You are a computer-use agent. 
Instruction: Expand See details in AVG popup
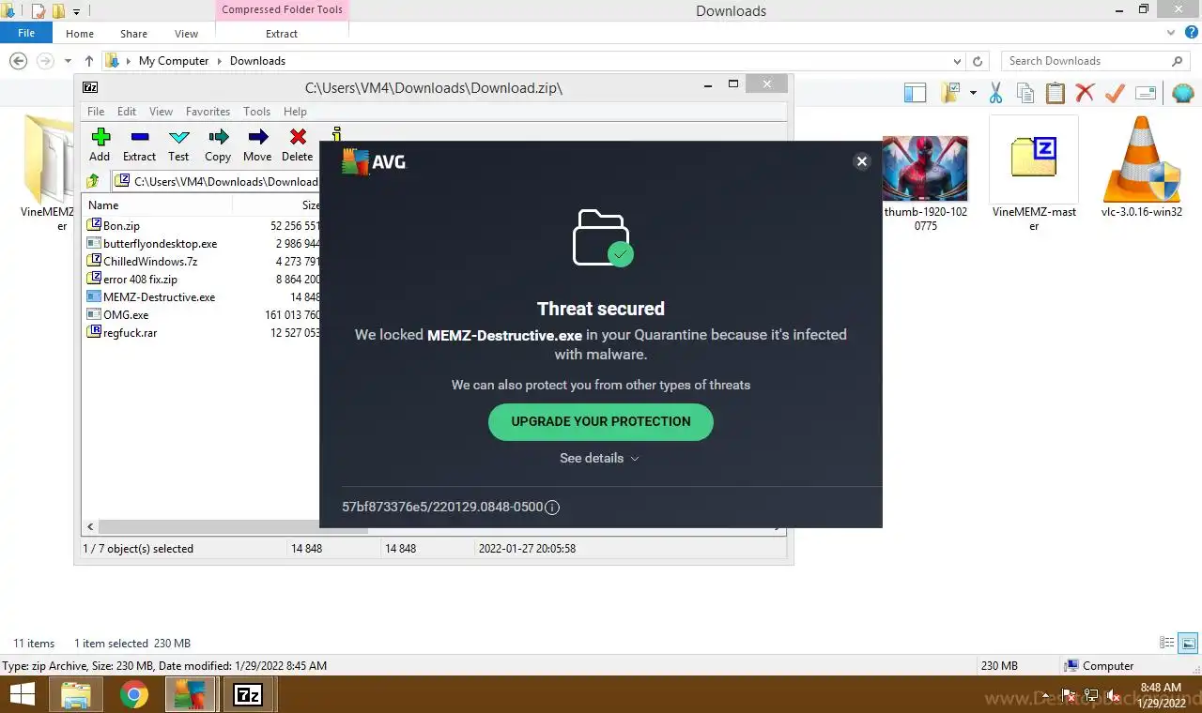[599, 458]
